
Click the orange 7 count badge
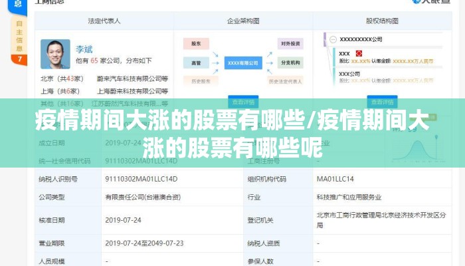19,59
